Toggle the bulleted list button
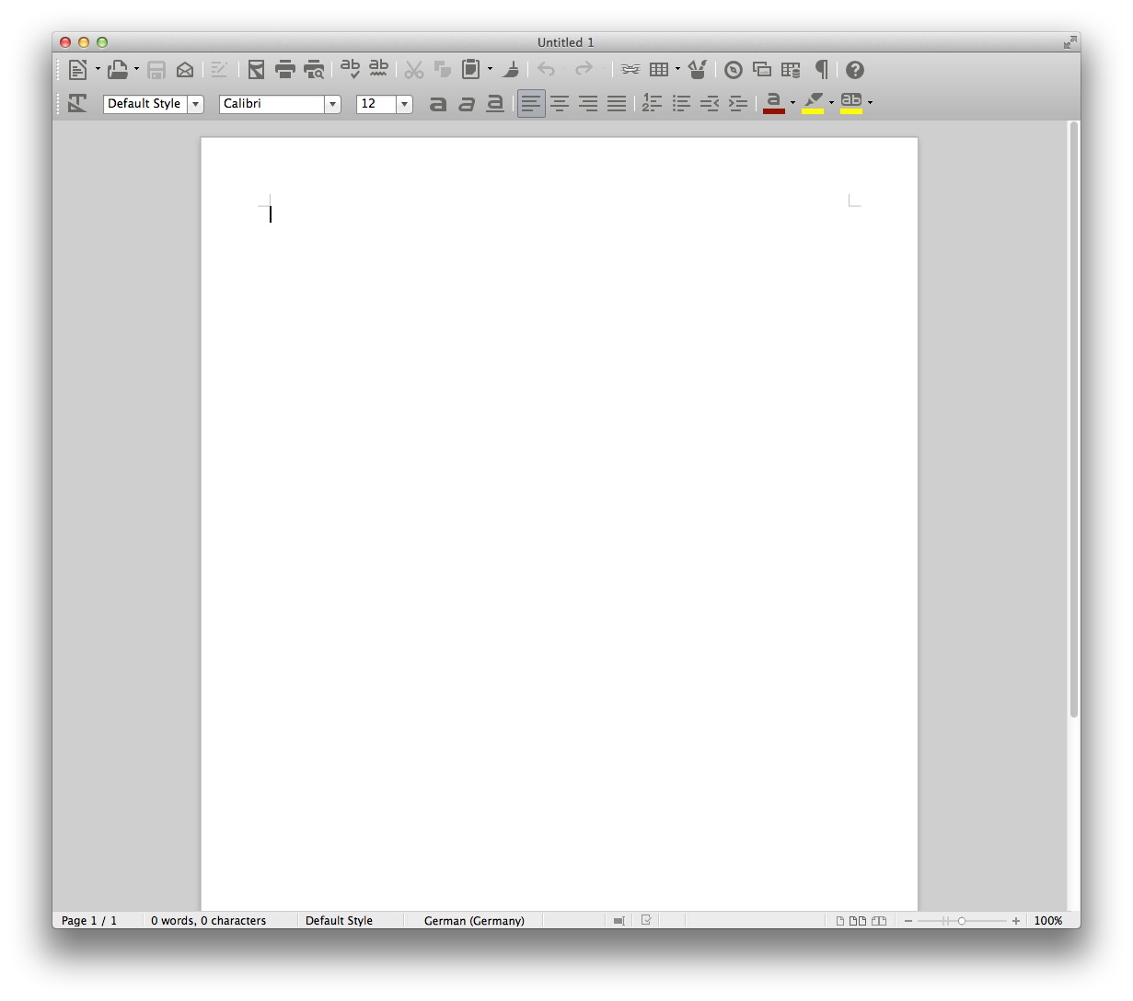1133x1001 pixels. click(x=681, y=104)
